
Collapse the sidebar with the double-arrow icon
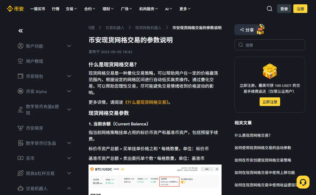click(21, 31)
